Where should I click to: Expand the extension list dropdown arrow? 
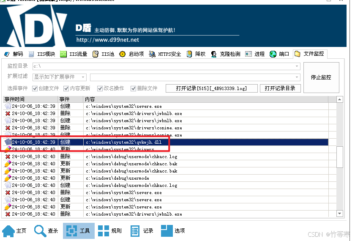click(297, 77)
